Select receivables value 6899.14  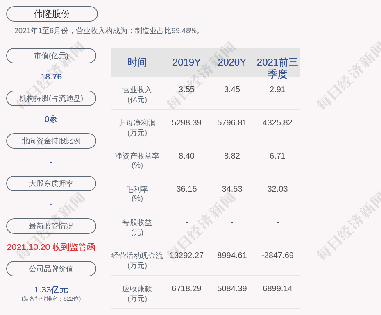(277, 288)
